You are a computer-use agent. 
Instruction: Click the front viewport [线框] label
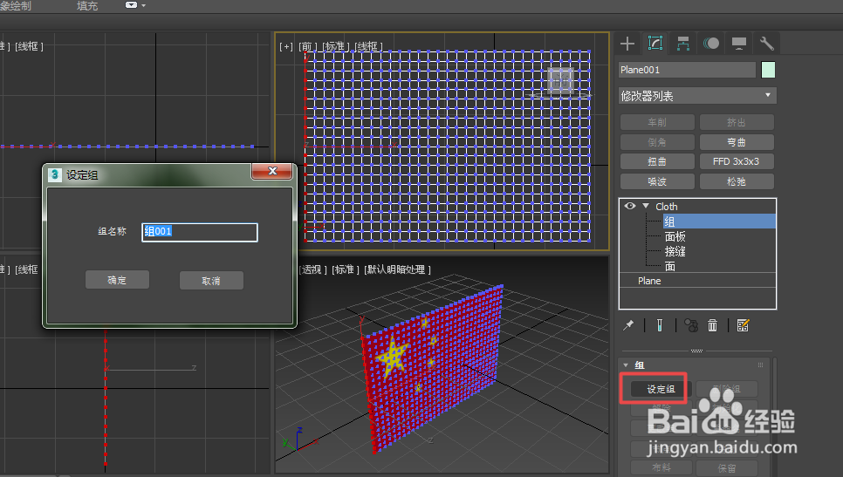[368, 47]
